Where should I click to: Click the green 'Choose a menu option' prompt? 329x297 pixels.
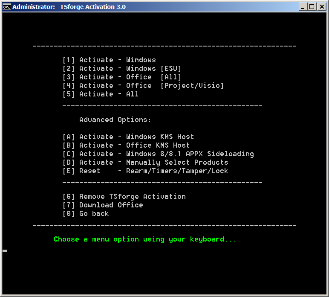pos(145,239)
